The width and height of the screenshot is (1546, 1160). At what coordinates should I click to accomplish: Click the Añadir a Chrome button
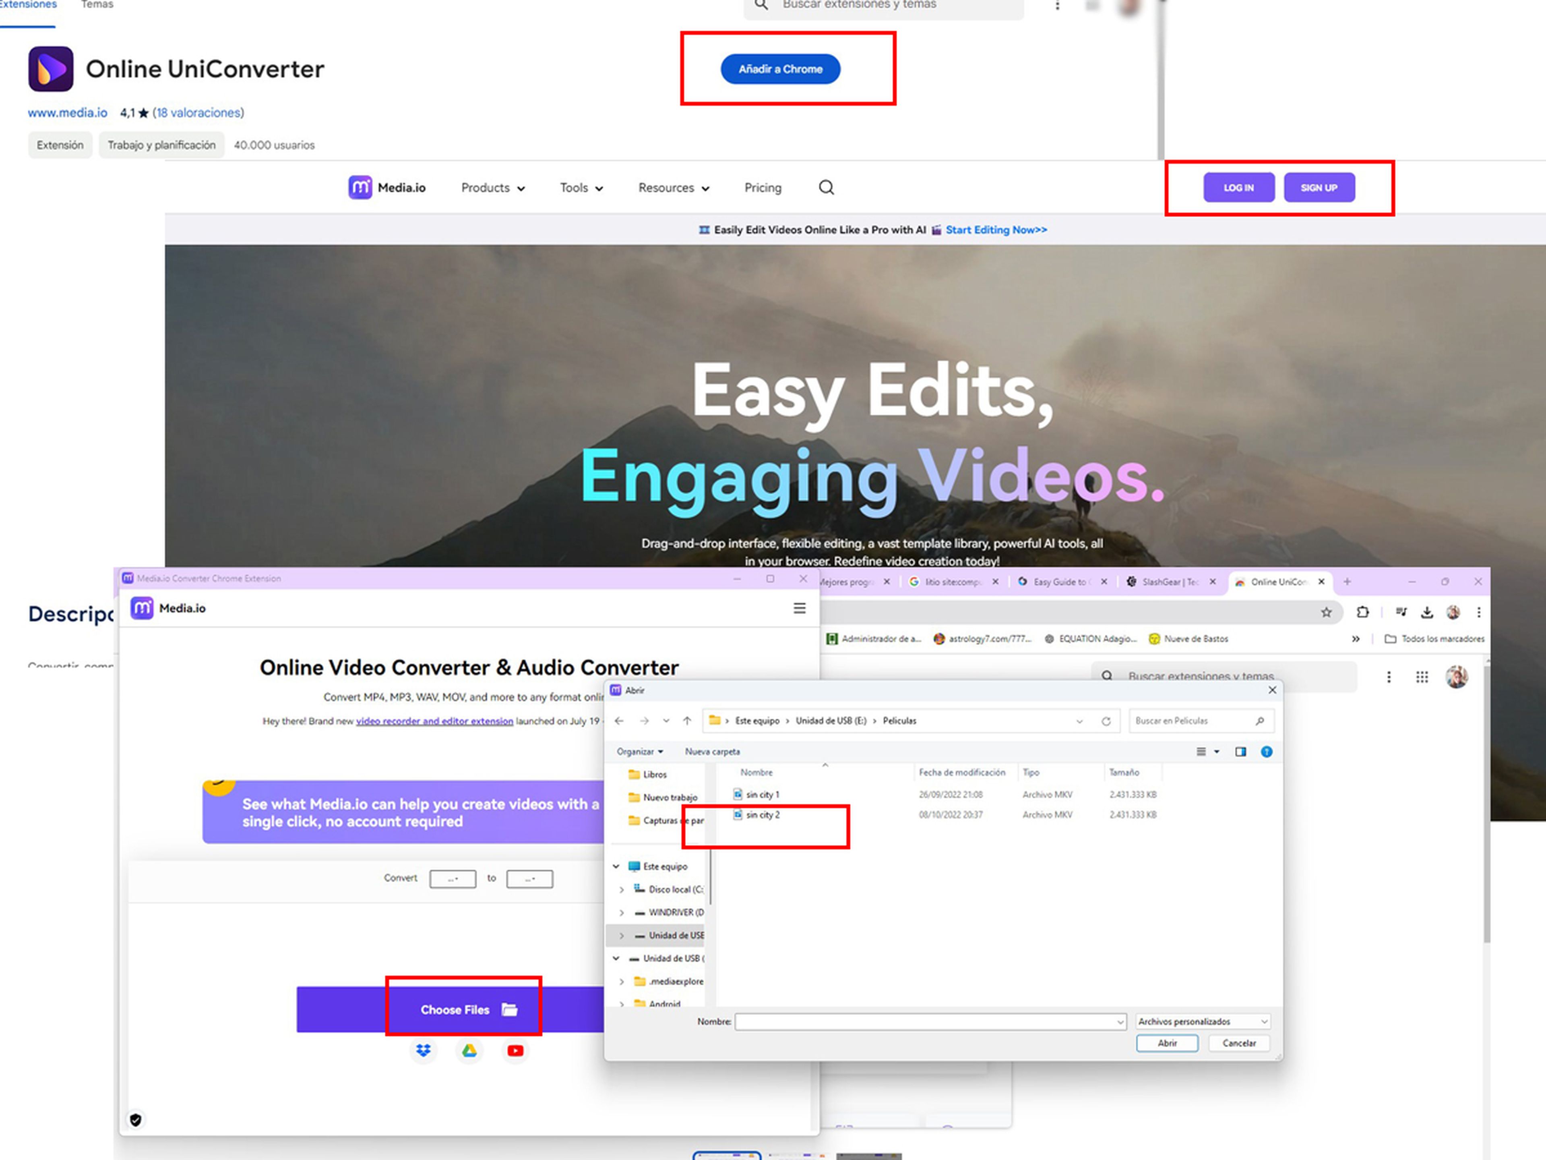pos(780,69)
